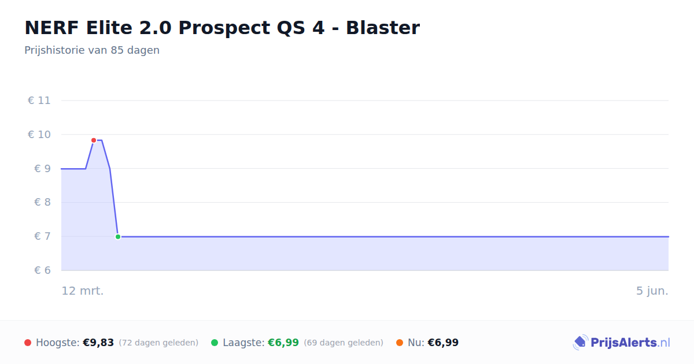This screenshot has width=694, height=364.
Task: Click the 5 jun. end date label
Action: [x=652, y=291]
